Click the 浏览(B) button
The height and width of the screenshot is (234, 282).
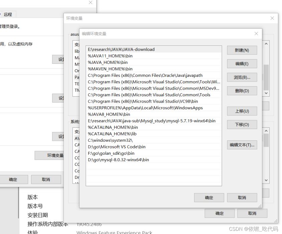click(x=242, y=77)
